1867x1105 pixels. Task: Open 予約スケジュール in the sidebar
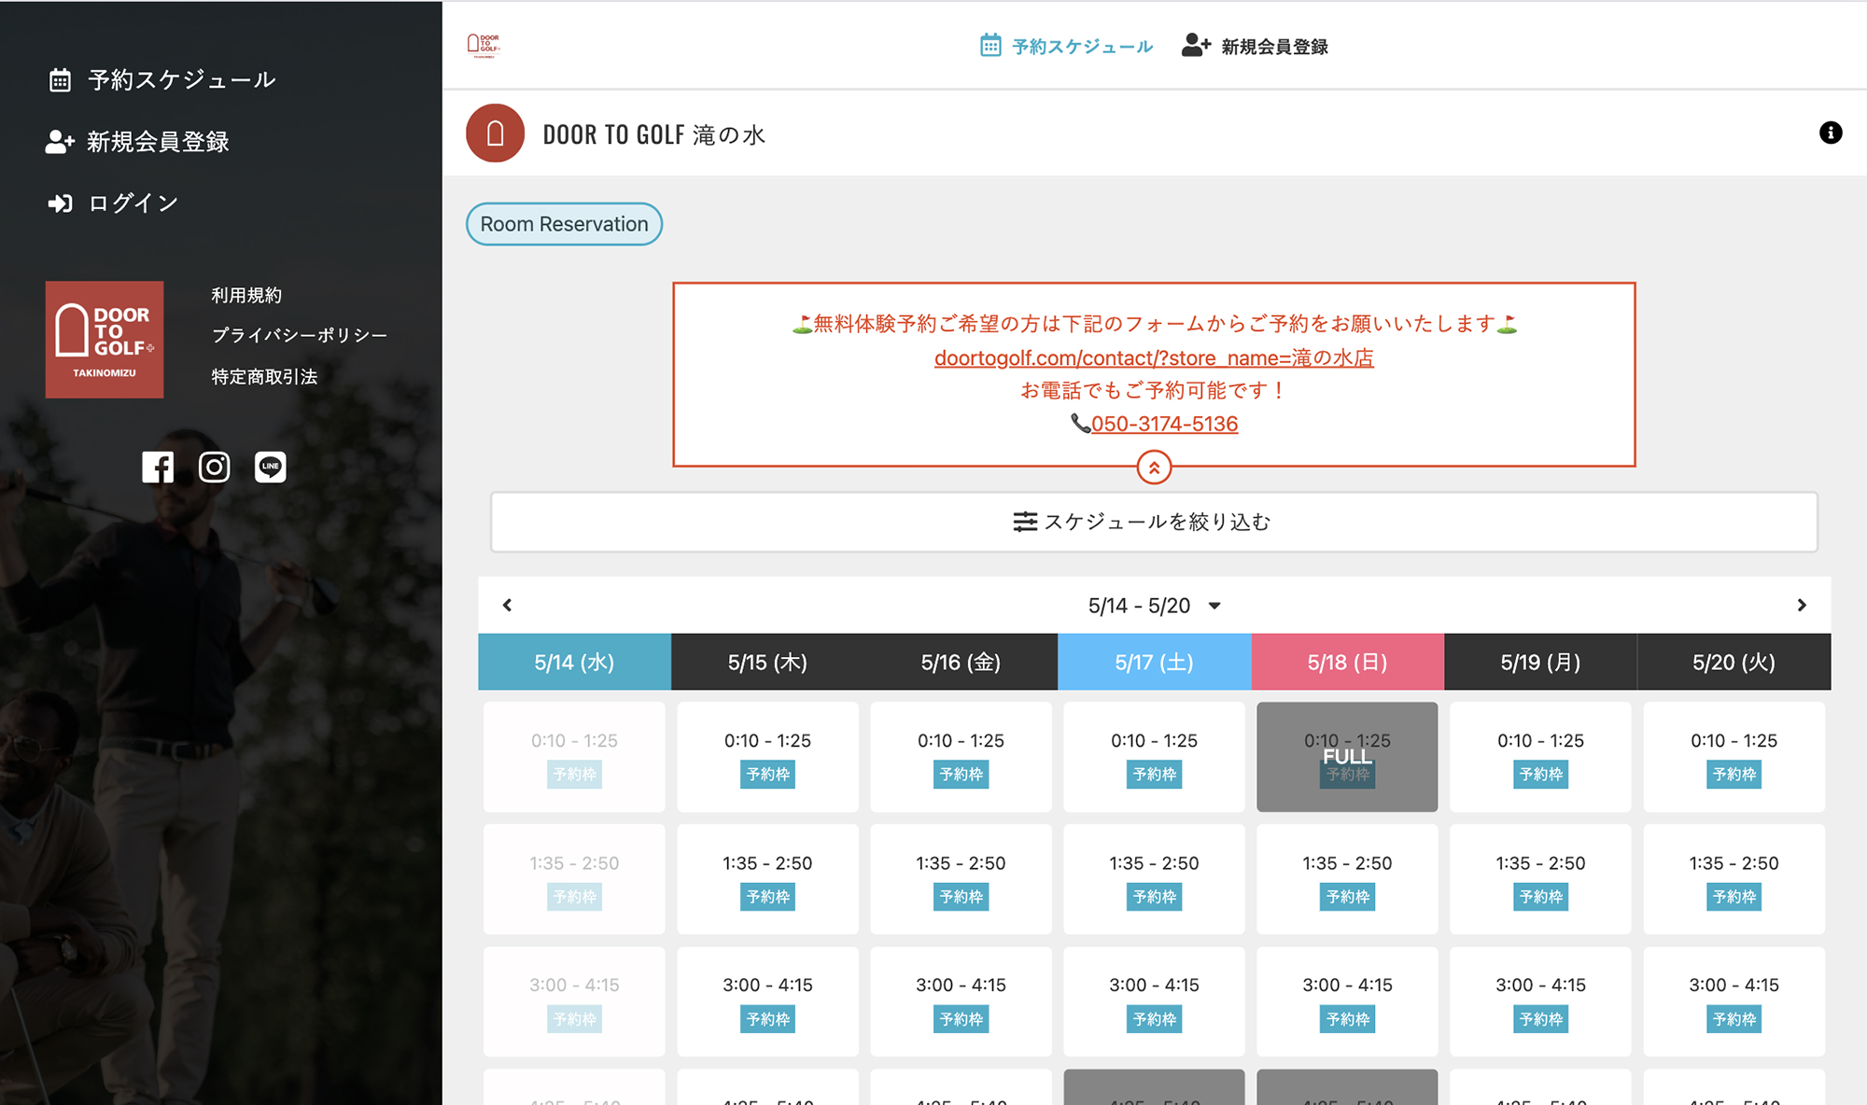pos(182,80)
